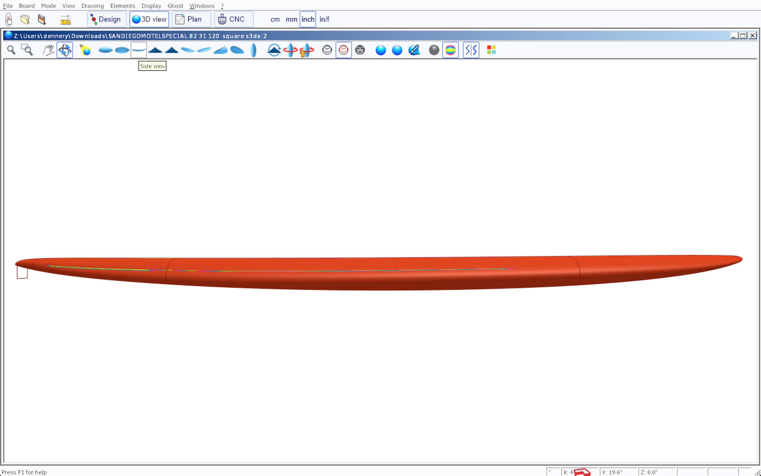Select the zoom-to-window magnifier tool
The width and height of the screenshot is (761, 476).
pyautogui.click(x=27, y=50)
